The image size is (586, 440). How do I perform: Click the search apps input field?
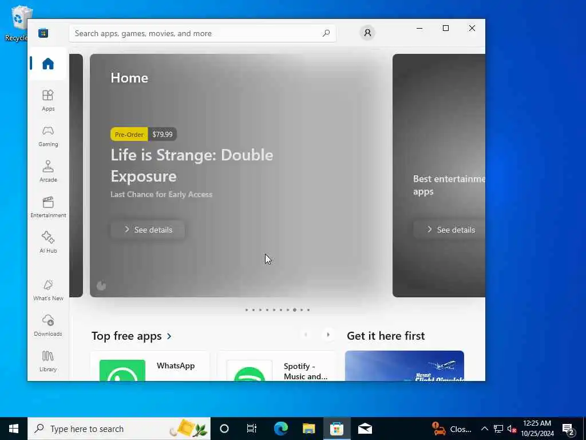click(202, 33)
